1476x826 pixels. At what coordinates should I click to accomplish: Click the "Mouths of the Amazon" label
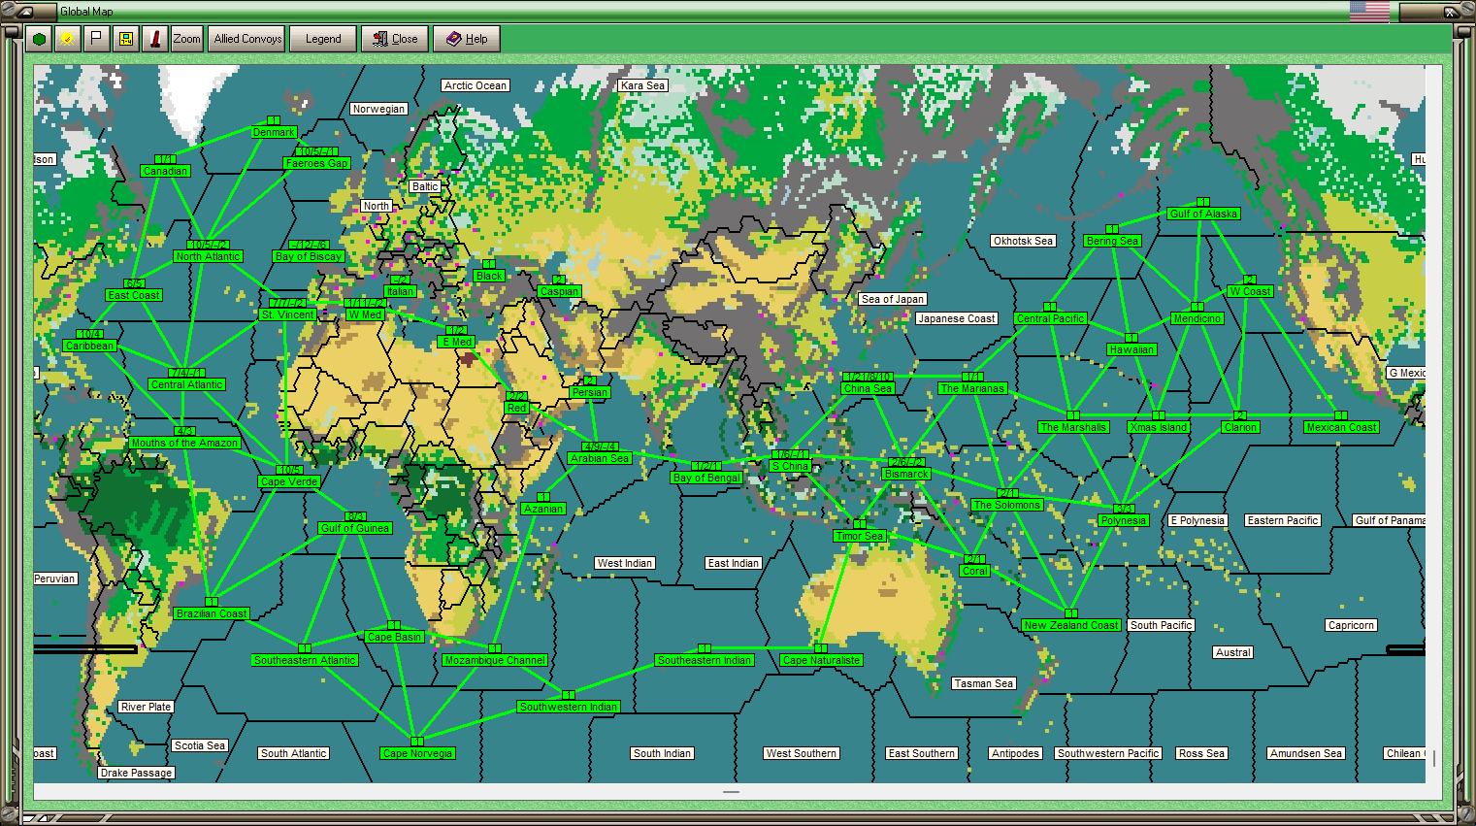[184, 443]
